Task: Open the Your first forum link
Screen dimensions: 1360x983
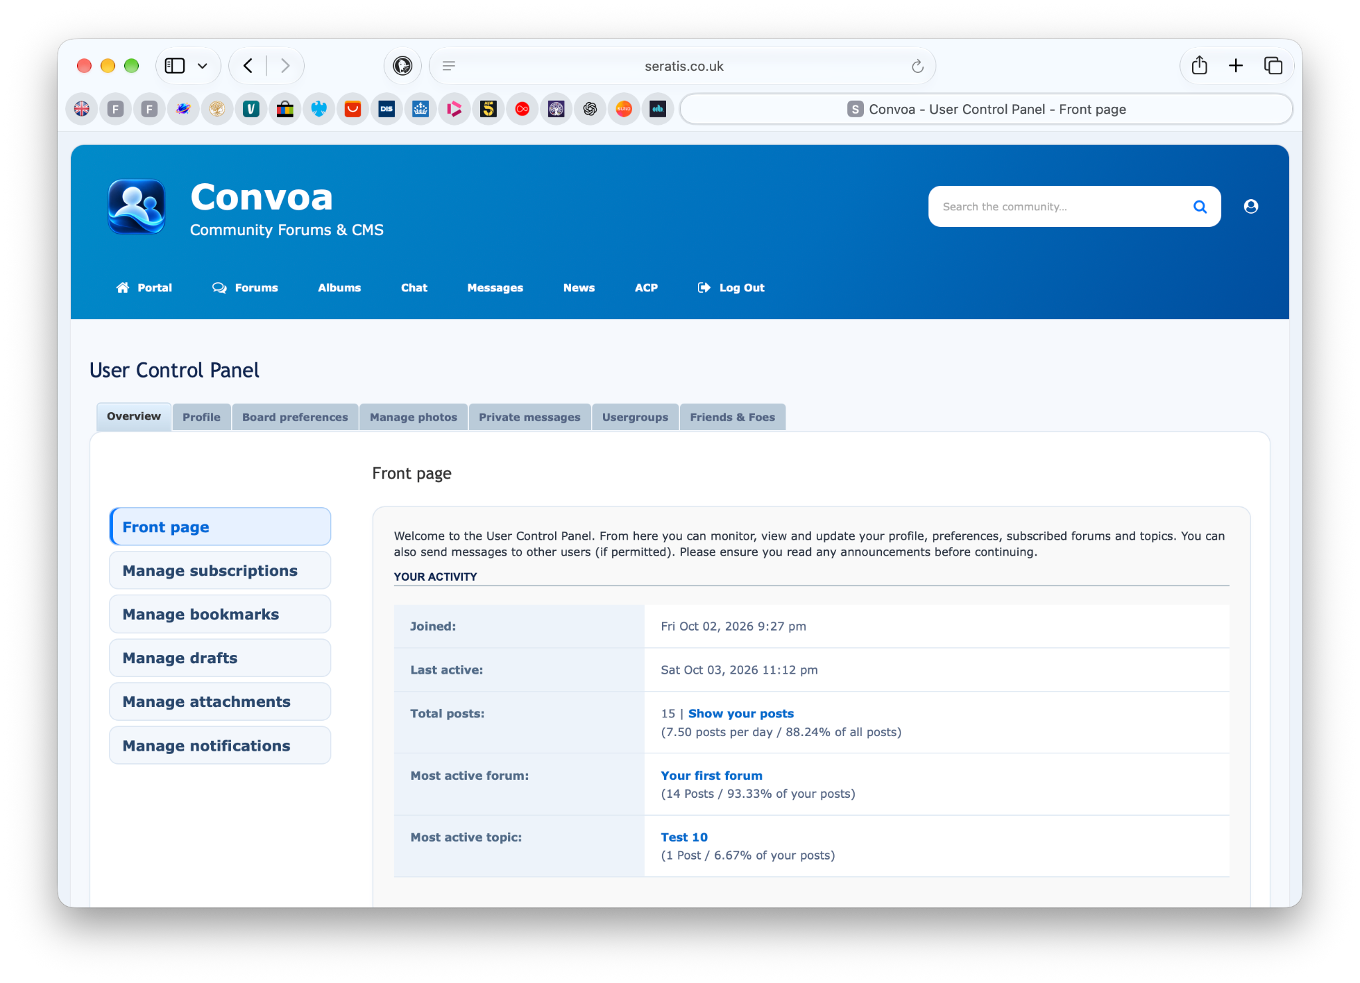Action: tap(711, 775)
